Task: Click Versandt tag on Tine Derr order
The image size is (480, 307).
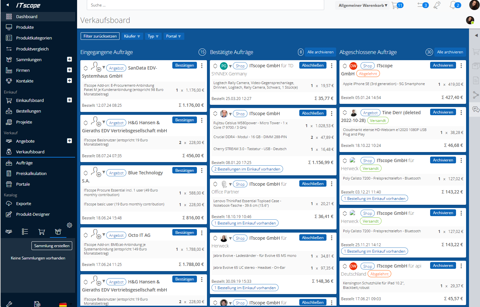Action: [378, 121]
